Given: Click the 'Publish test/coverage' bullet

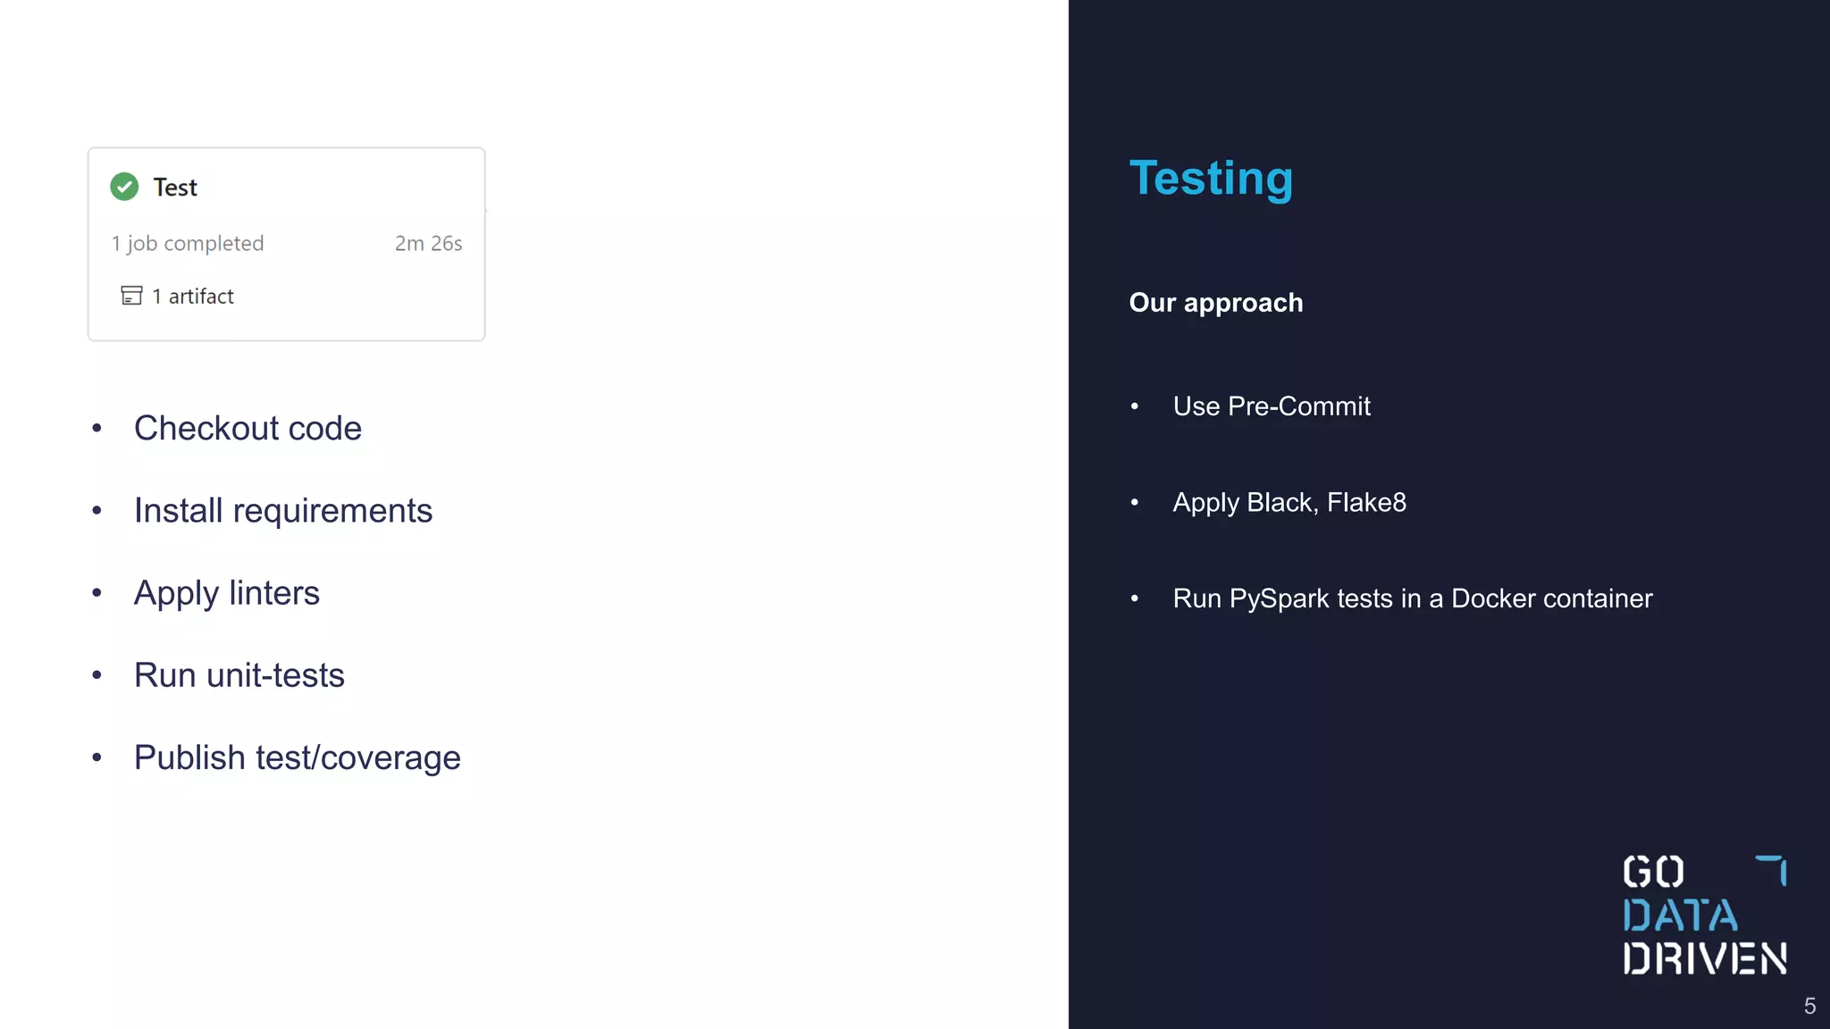Looking at the screenshot, I should coord(298,757).
